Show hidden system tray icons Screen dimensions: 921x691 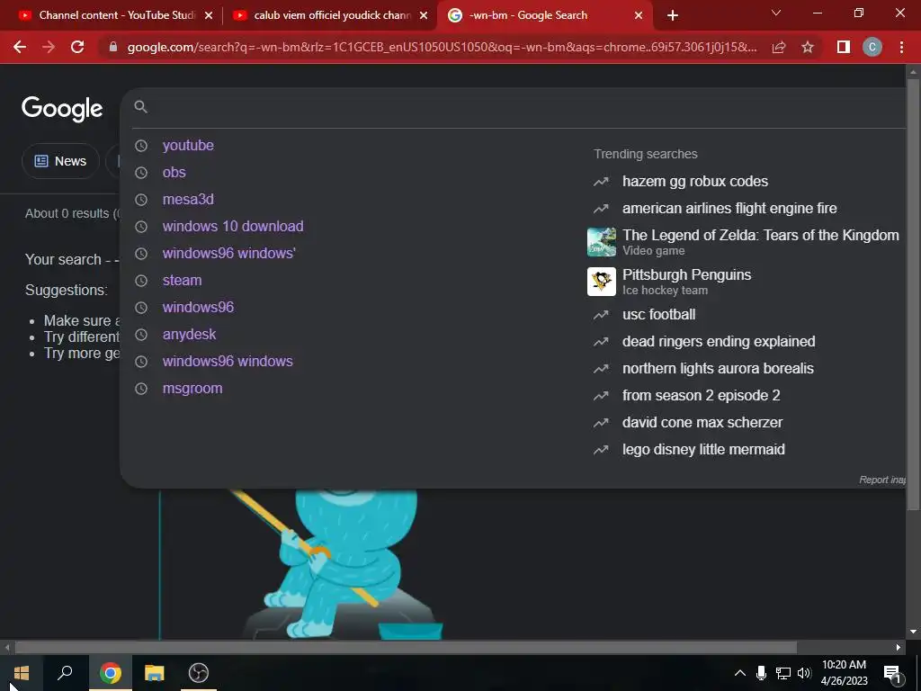coord(739,673)
